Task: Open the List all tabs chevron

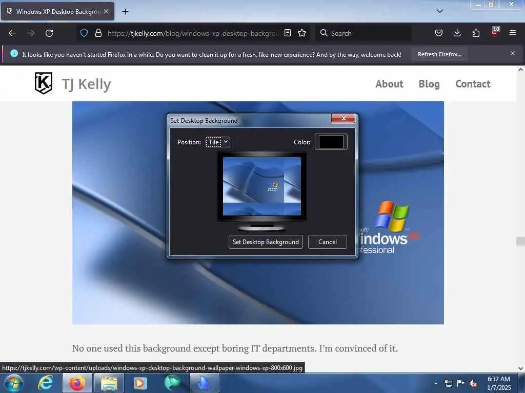Action: [440, 11]
